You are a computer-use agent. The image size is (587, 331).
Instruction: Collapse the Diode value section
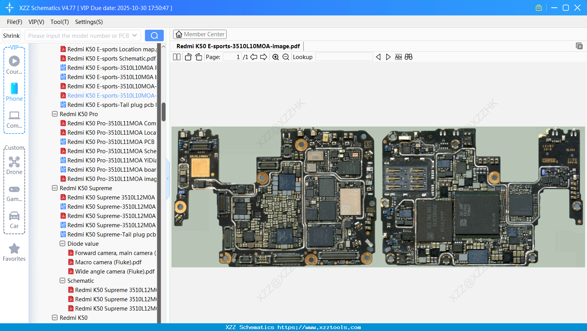coord(62,243)
